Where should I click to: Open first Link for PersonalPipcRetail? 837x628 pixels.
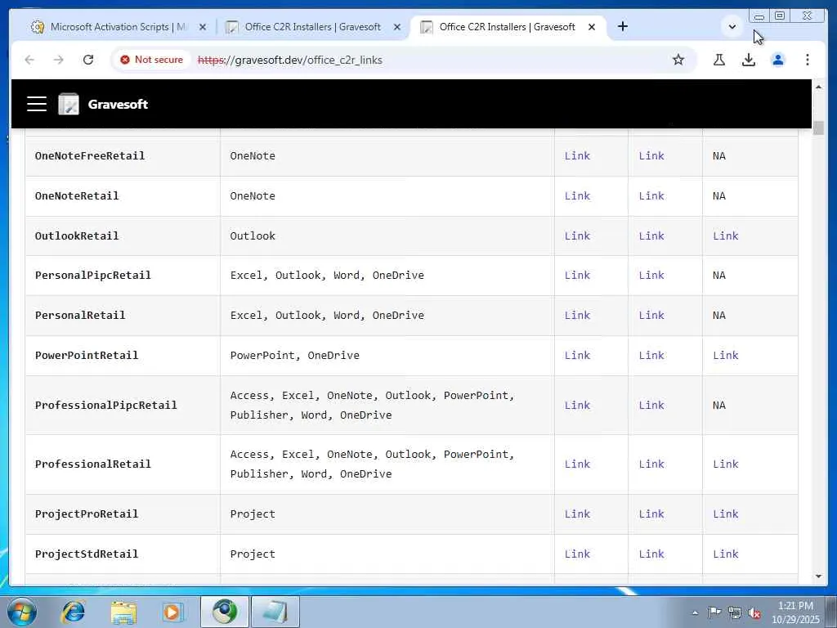(x=577, y=276)
